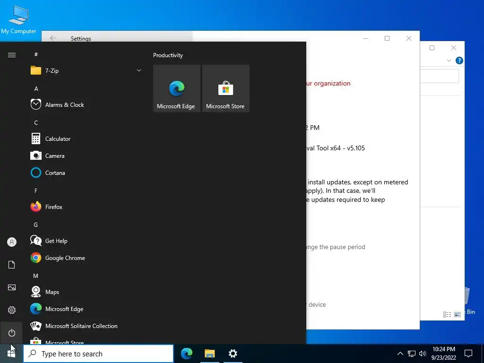The height and width of the screenshot is (363, 484).
Task: Click the taskbar search box
Action: [98, 354]
